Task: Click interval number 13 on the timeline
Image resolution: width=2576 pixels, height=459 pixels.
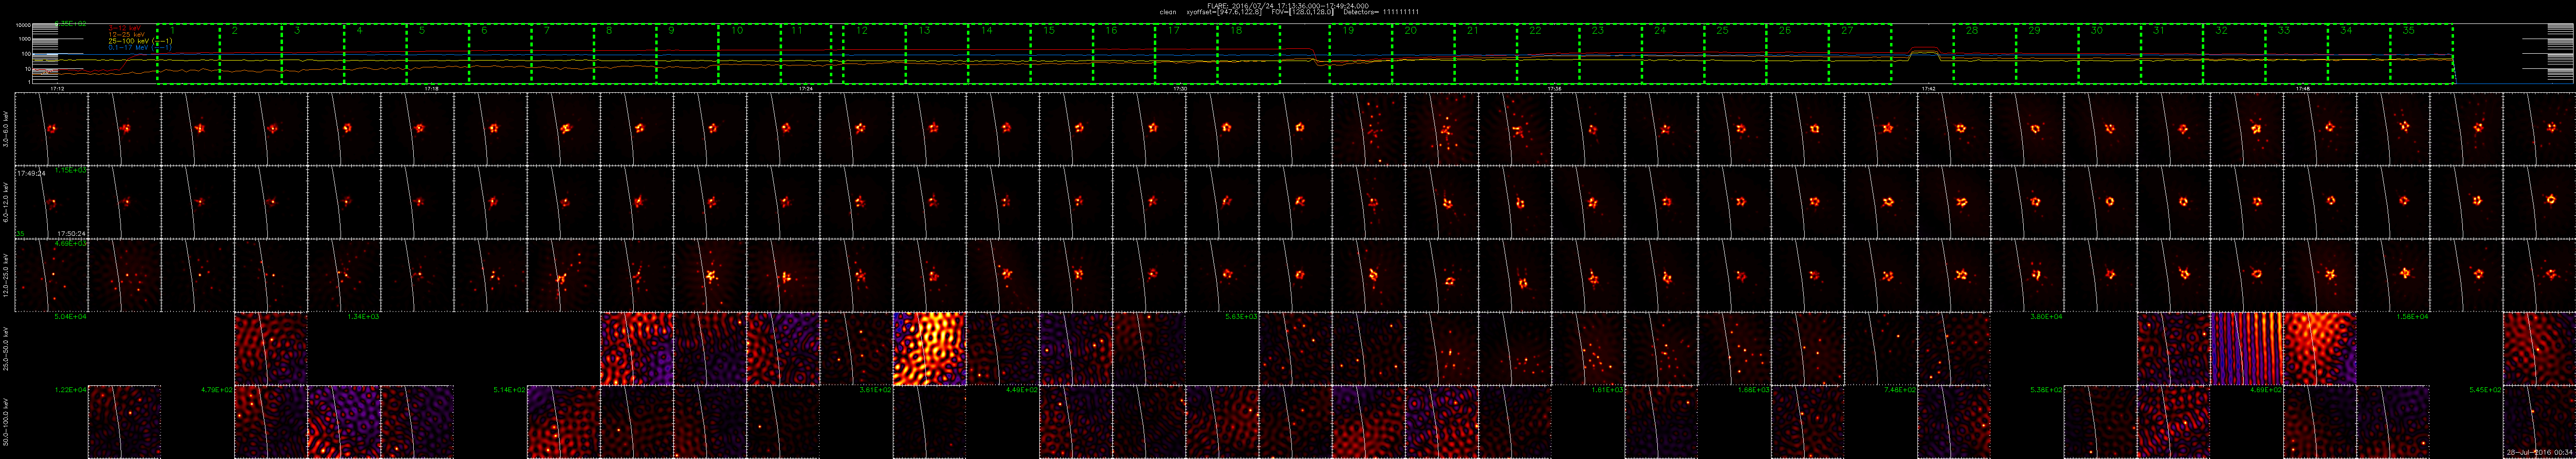Action: (x=936, y=54)
